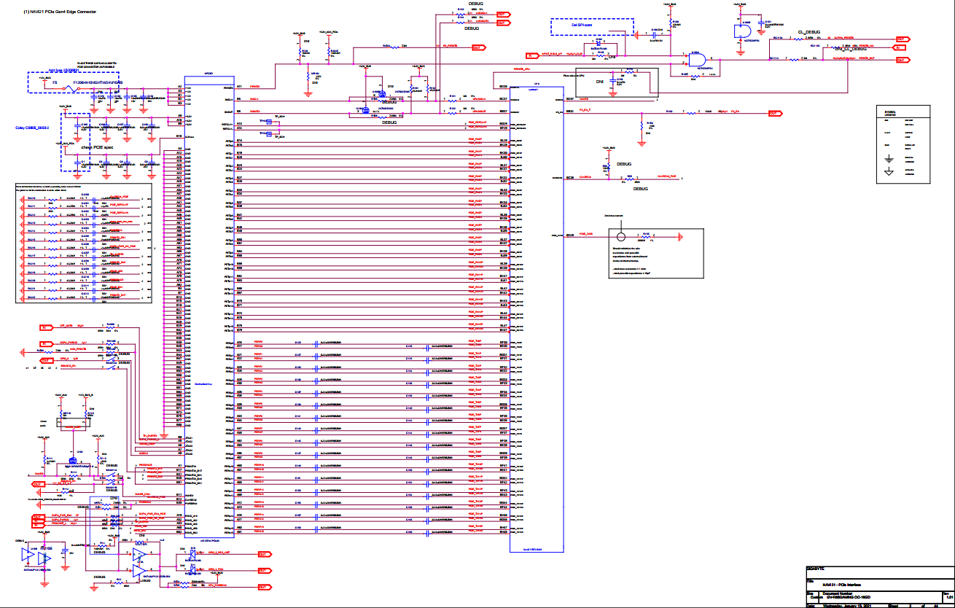Click the blue transistor below DNI label
Image resolution: width=955 pixels, height=608 pixels.
click(x=381, y=93)
